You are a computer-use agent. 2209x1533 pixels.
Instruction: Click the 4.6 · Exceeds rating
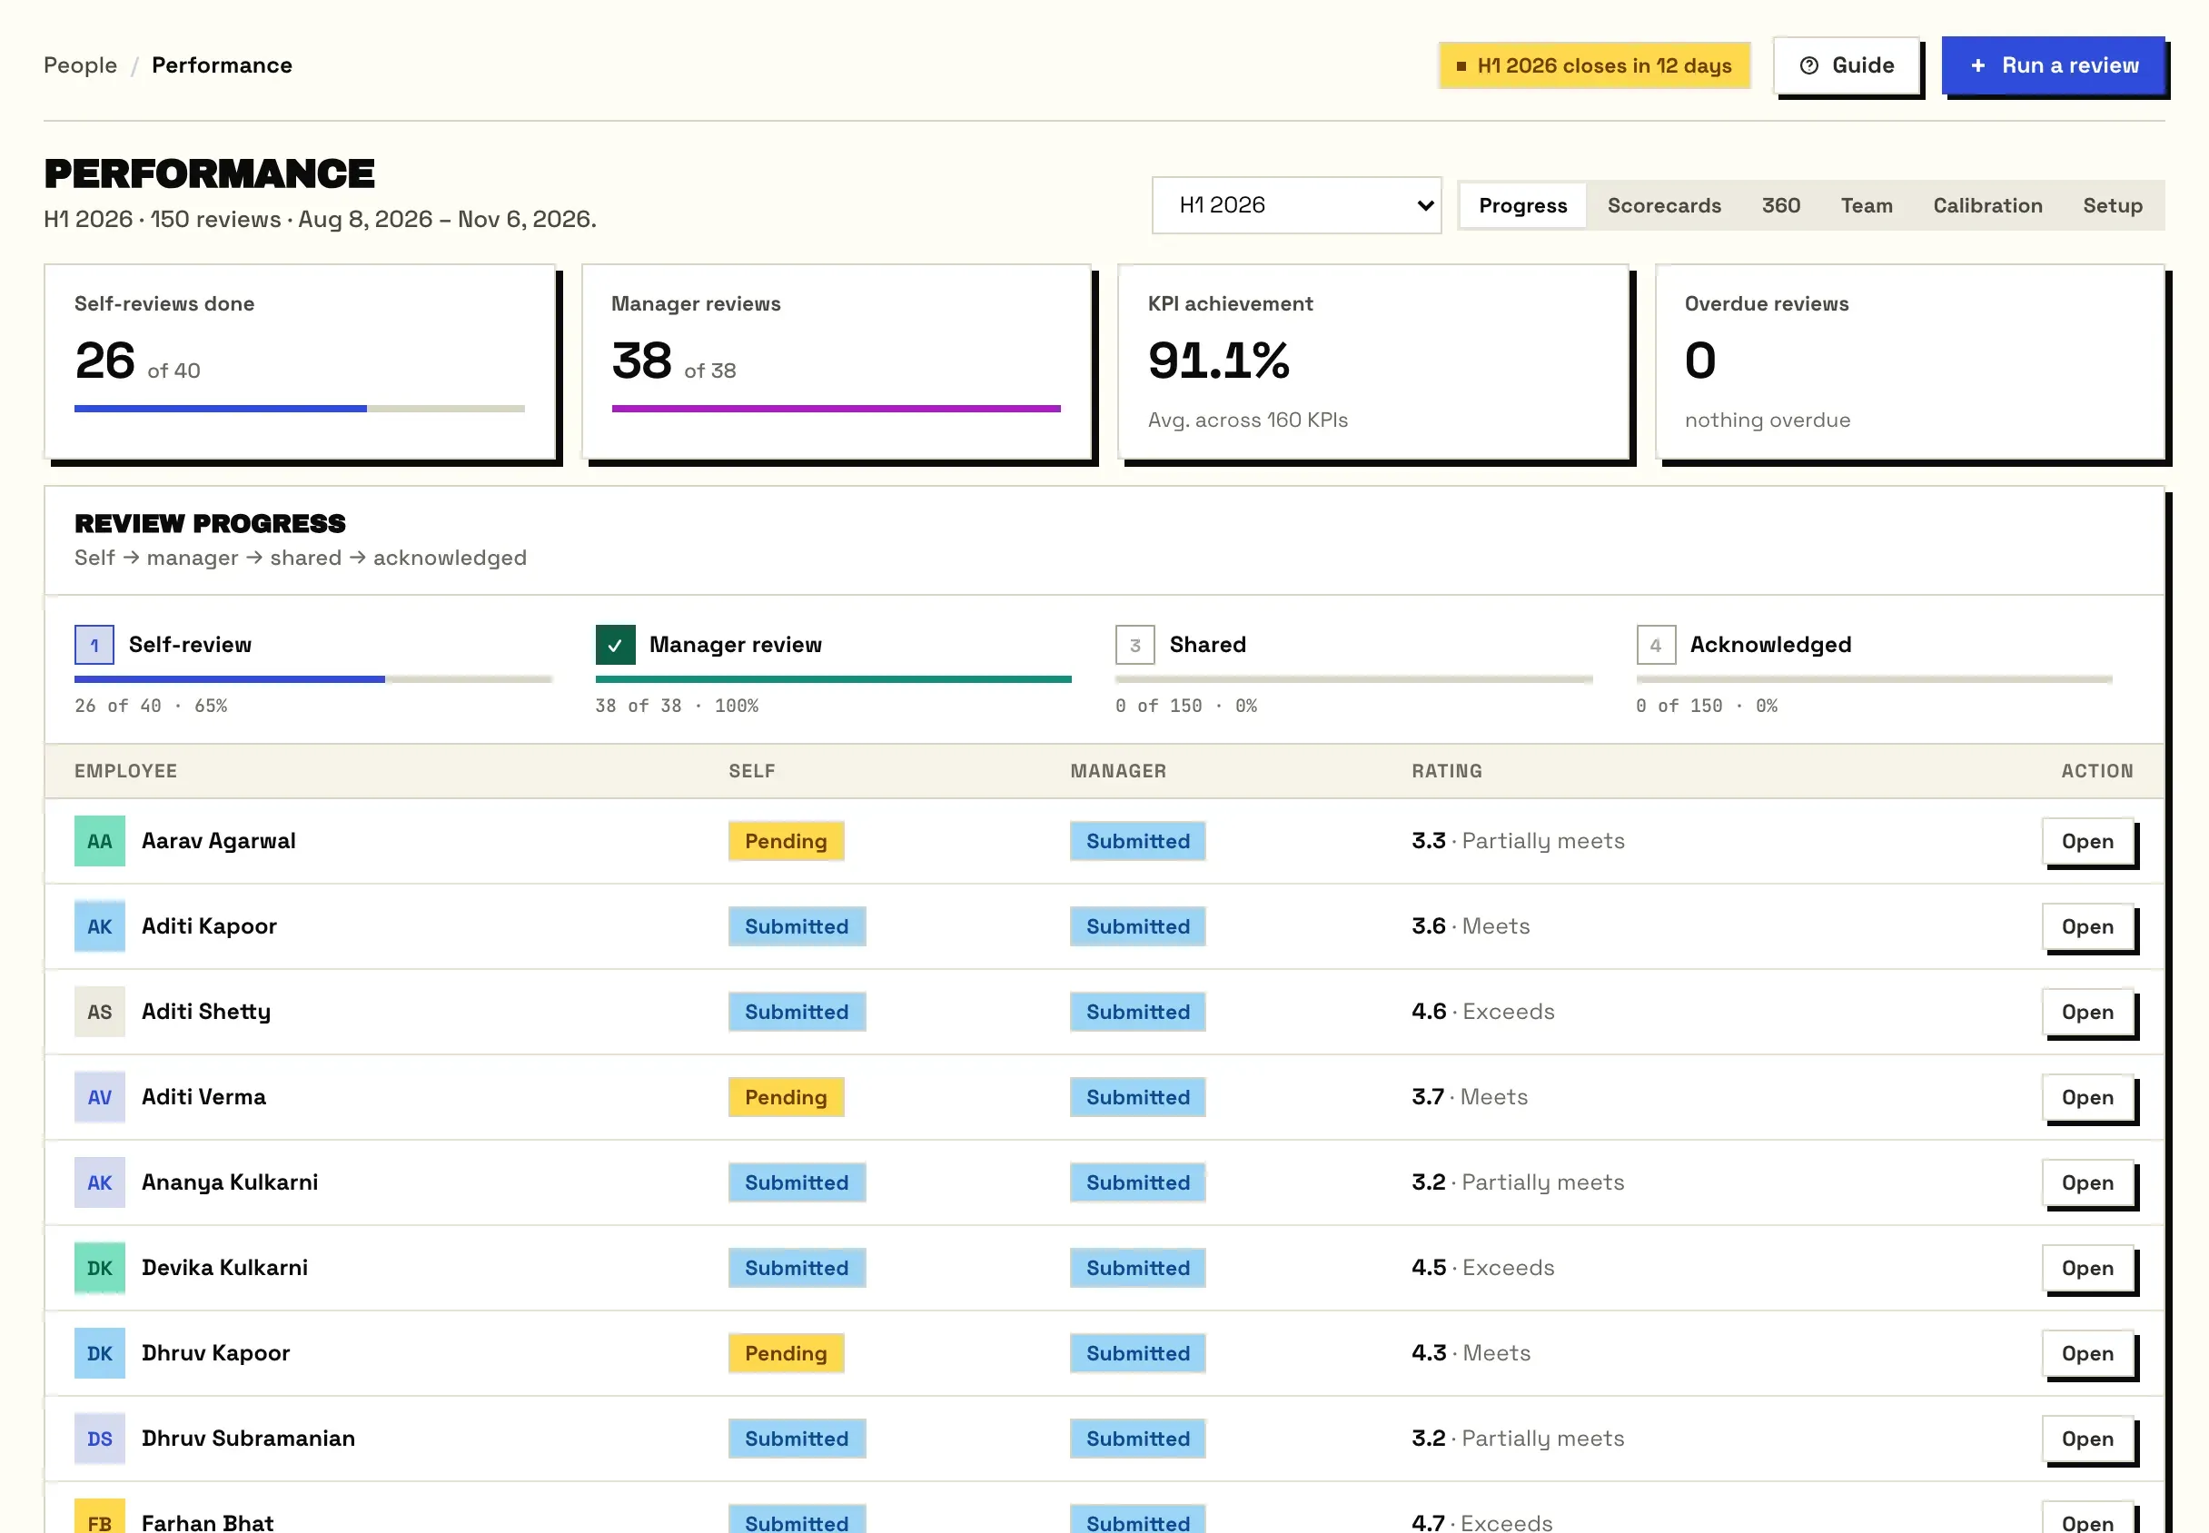(1483, 1013)
